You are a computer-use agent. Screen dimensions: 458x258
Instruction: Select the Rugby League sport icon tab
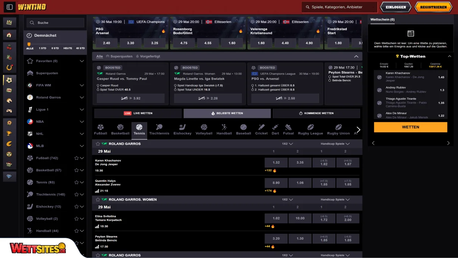coord(310,130)
